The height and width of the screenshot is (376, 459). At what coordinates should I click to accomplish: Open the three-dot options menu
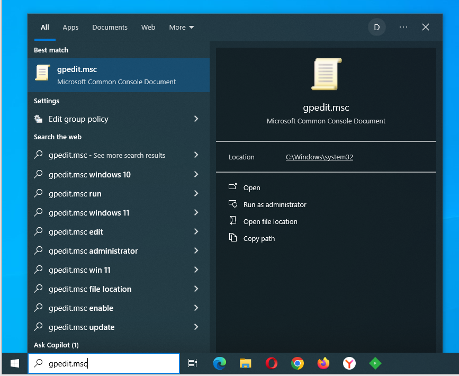[x=403, y=28]
